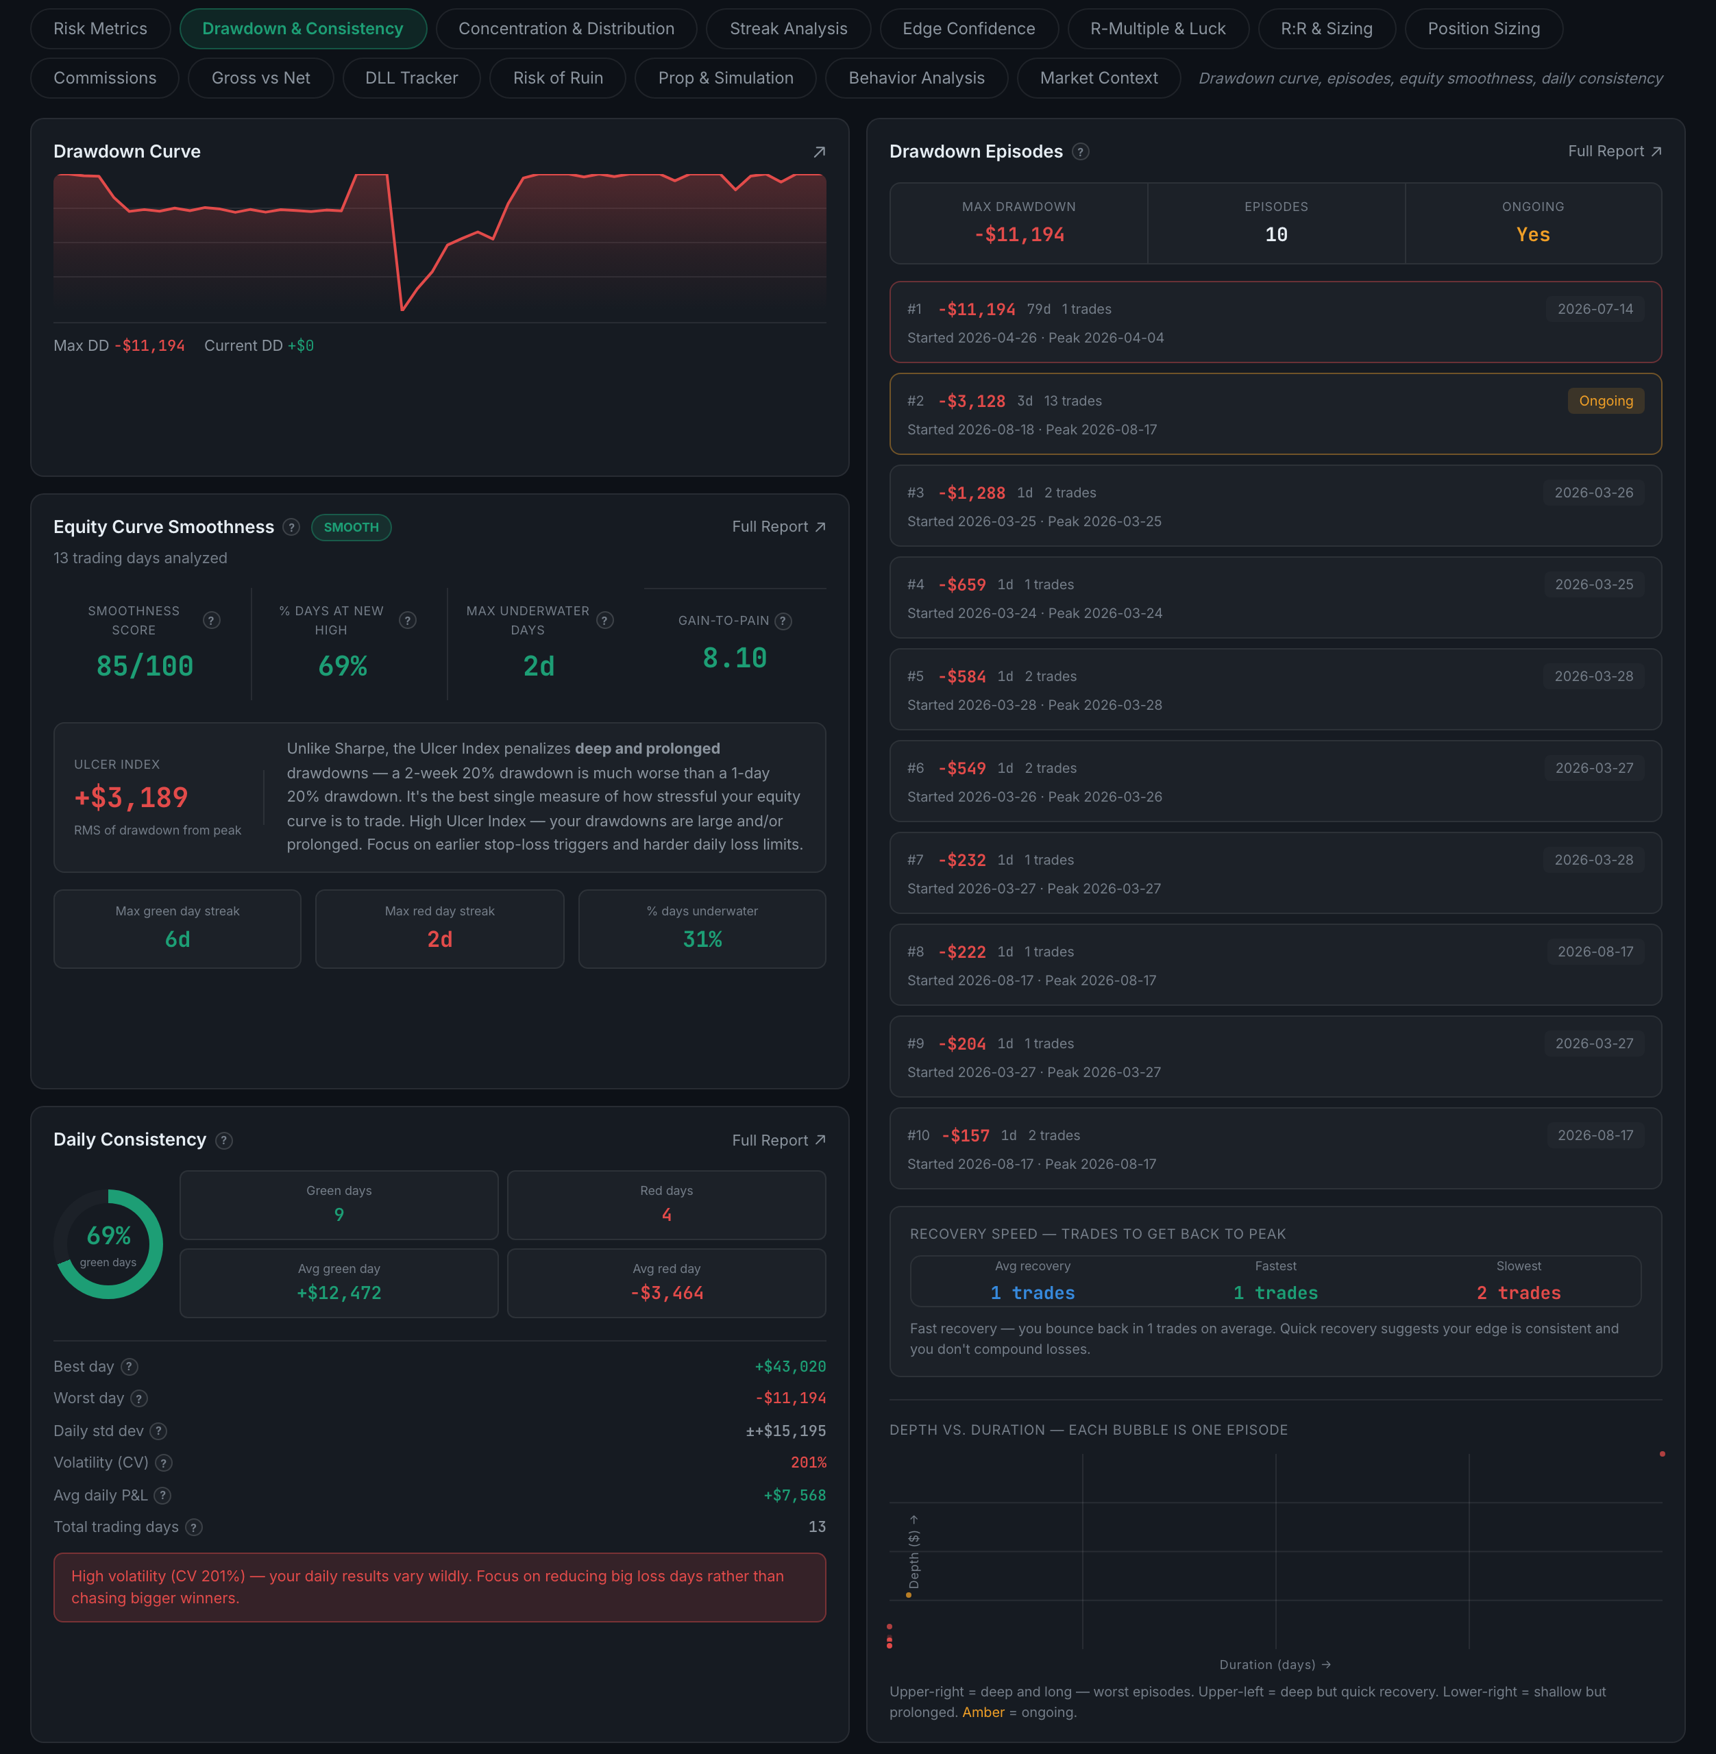Go to the Market Context tab
The width and height of the screenshot is (1716, 1754).
pyautogui.click(x=1099, y=77)
